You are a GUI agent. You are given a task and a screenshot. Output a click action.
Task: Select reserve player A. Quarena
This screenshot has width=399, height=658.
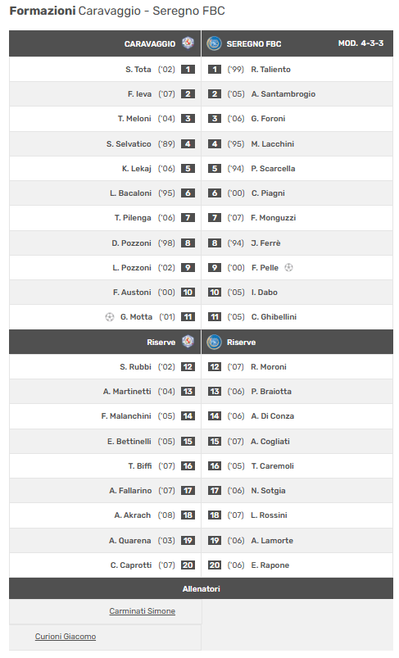click(130, 541)
